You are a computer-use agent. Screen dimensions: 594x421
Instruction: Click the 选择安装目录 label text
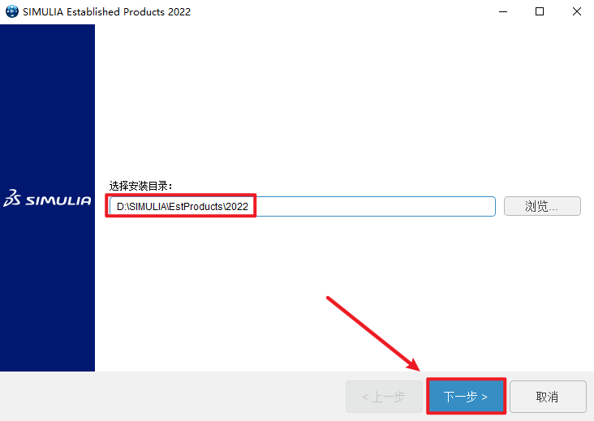(x=140, y=186)
